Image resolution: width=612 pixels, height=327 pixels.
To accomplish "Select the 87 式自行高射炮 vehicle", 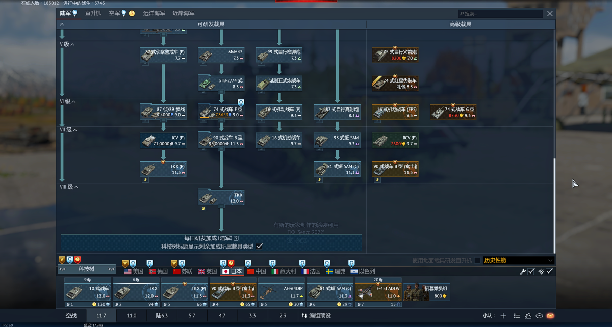I will (x=337, y=112).
